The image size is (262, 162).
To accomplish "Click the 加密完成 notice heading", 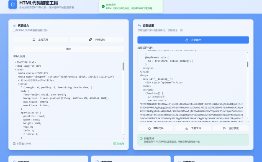I will 149,138.
